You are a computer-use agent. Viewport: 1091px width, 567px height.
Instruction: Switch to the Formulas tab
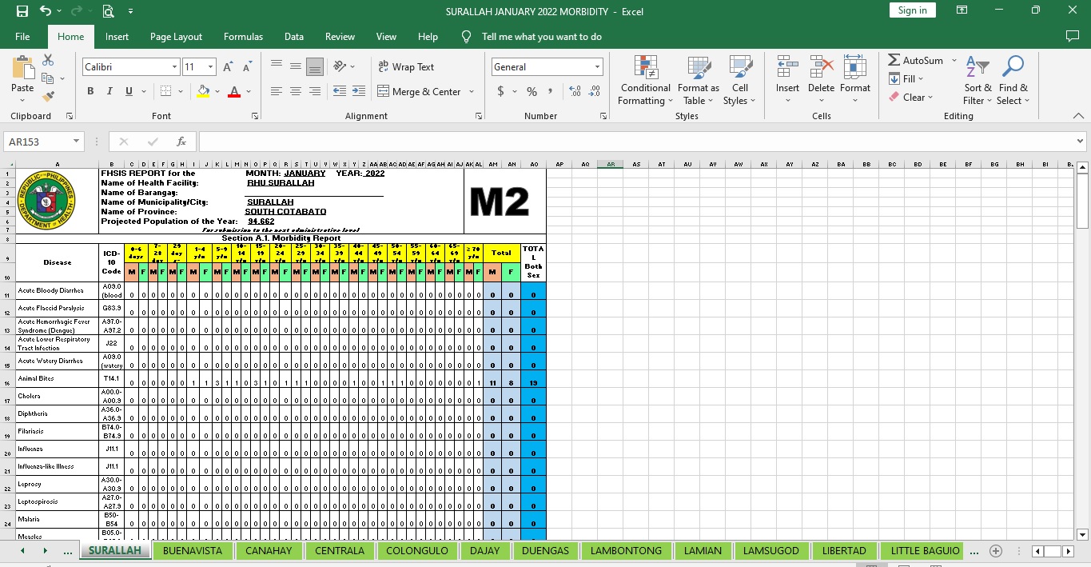tap(243, 37)
